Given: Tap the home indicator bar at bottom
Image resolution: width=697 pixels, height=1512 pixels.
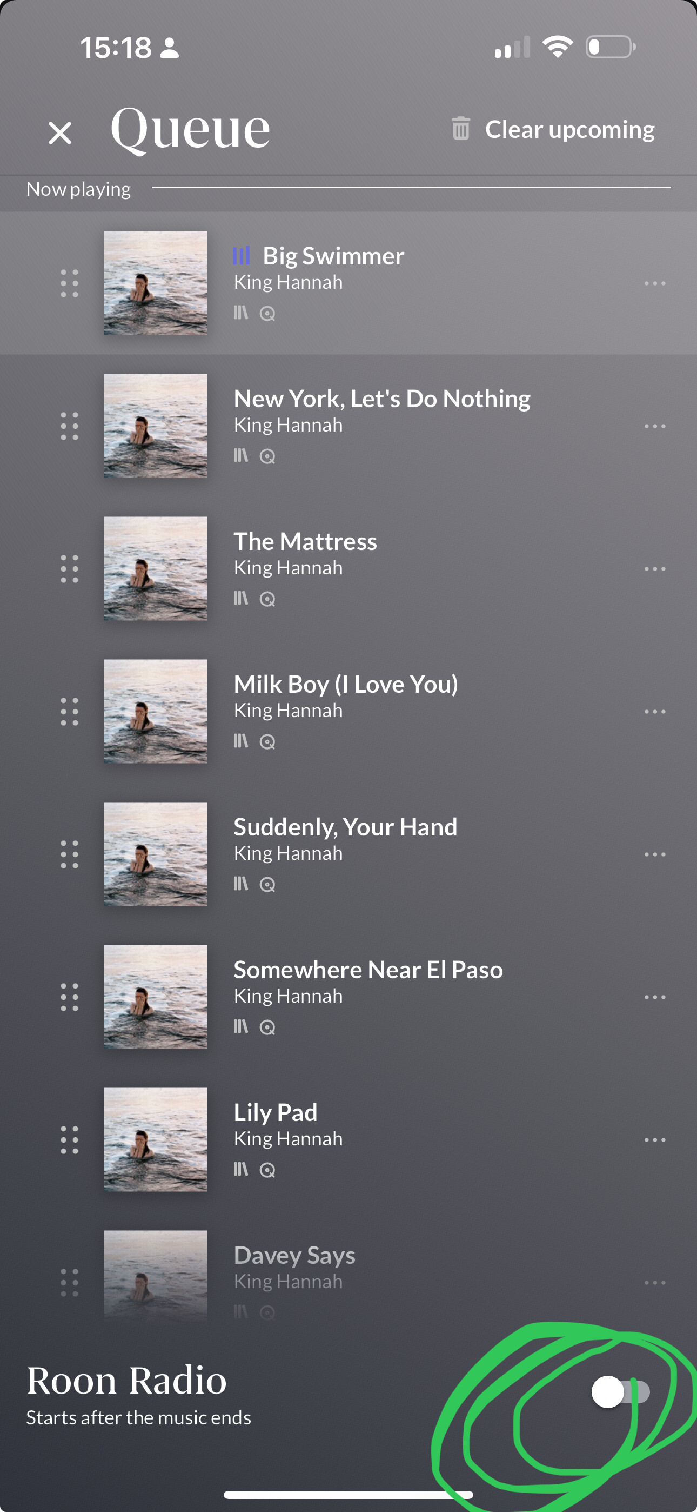Looking at the screenshot, I should (x=348, y=1494).
